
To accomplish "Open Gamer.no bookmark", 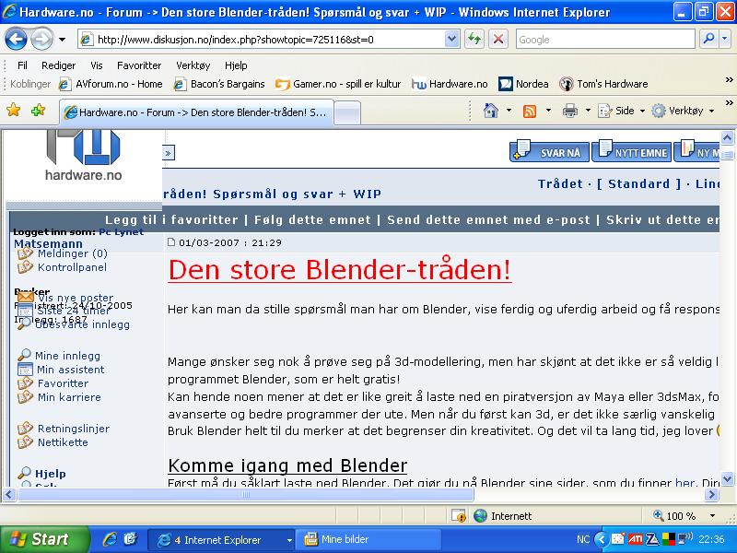I will (338, 84).
